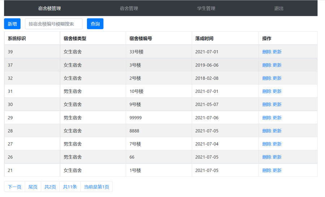Update the 7号楼 row

[x=277, y=144]
